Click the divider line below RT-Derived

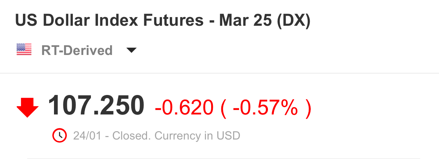[x=219, y=73]
